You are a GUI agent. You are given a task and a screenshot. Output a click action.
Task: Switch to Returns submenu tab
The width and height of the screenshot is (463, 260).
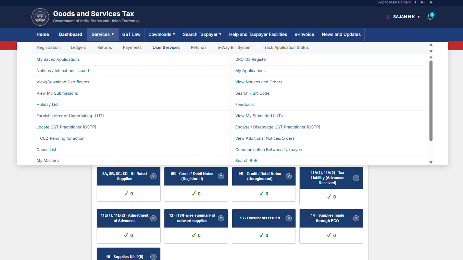tap(104, 47)
